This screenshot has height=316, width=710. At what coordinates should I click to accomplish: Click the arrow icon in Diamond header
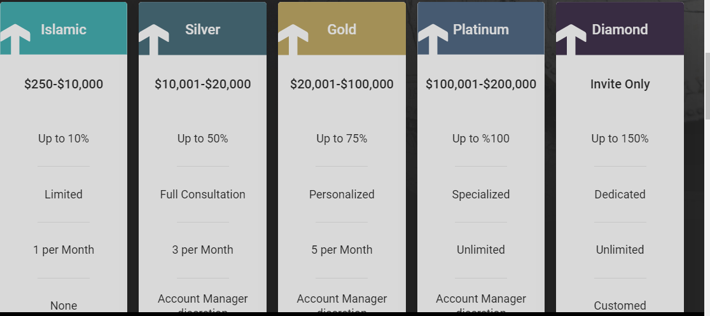(x=571, y=39)
